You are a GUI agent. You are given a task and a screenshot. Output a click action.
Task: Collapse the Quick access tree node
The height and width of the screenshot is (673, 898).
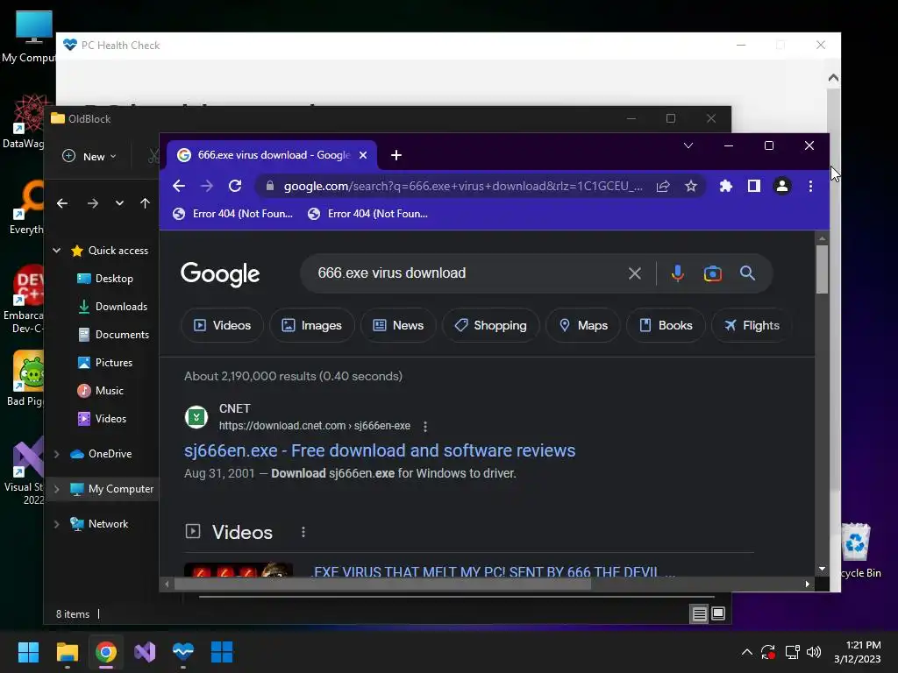pos(57,251)
